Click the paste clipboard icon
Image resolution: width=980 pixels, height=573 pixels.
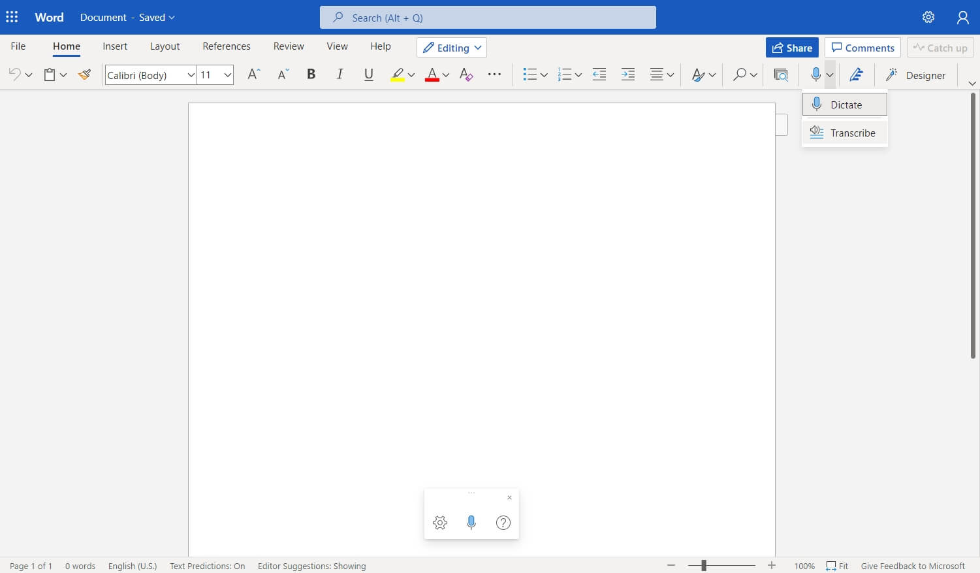tap(50, 74)
